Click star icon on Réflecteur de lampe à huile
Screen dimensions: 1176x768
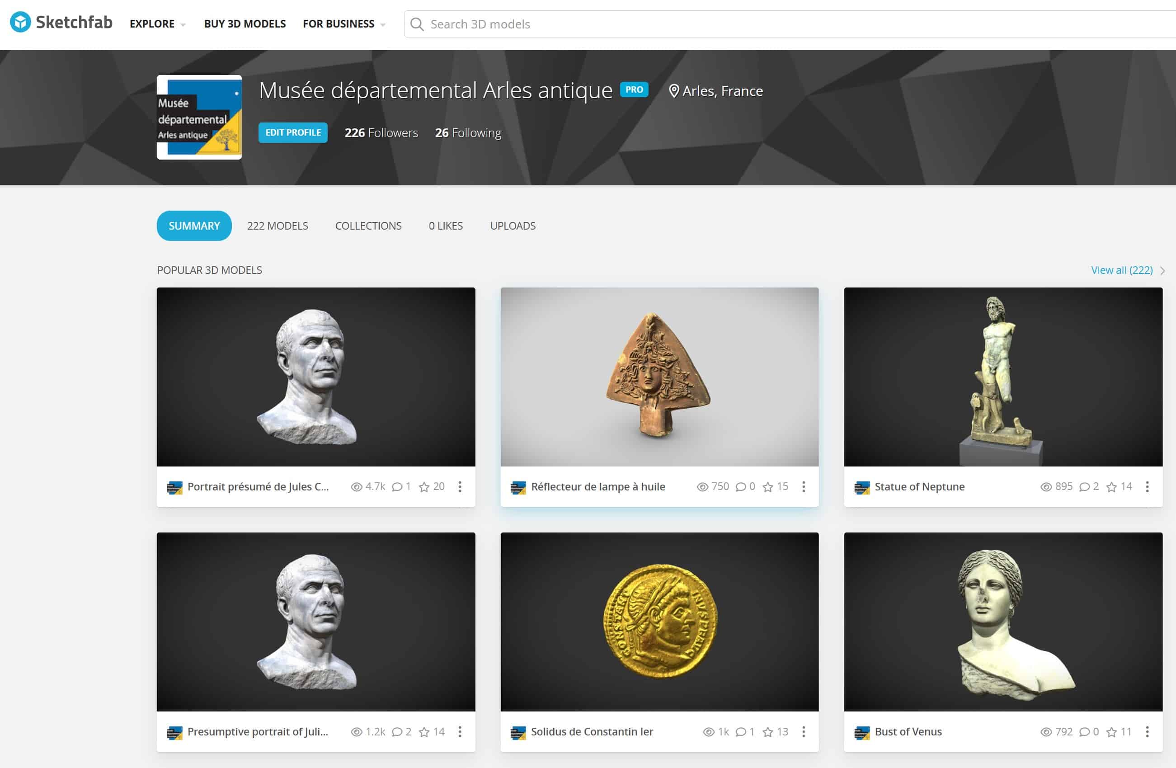tap(767, 487)
